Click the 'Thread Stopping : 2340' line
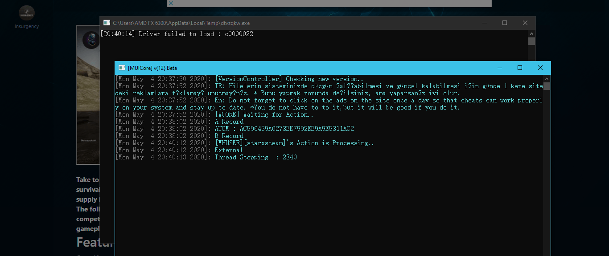The width and height of the screenshot is (609, 256). point(206,157)
